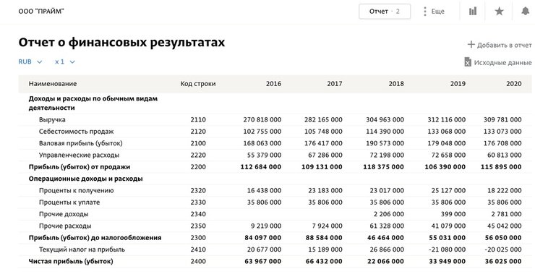Select Управленческие расходы row label
Viewport: 535px width, 277px height.
pos(79,155)
